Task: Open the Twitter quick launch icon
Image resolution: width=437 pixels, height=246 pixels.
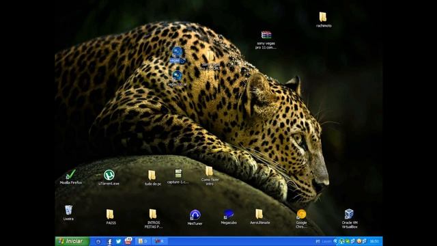Action: pyautogui.click(x=118, y=241)
